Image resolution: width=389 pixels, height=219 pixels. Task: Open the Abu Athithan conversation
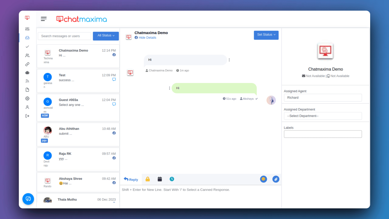tap(78, 134)
